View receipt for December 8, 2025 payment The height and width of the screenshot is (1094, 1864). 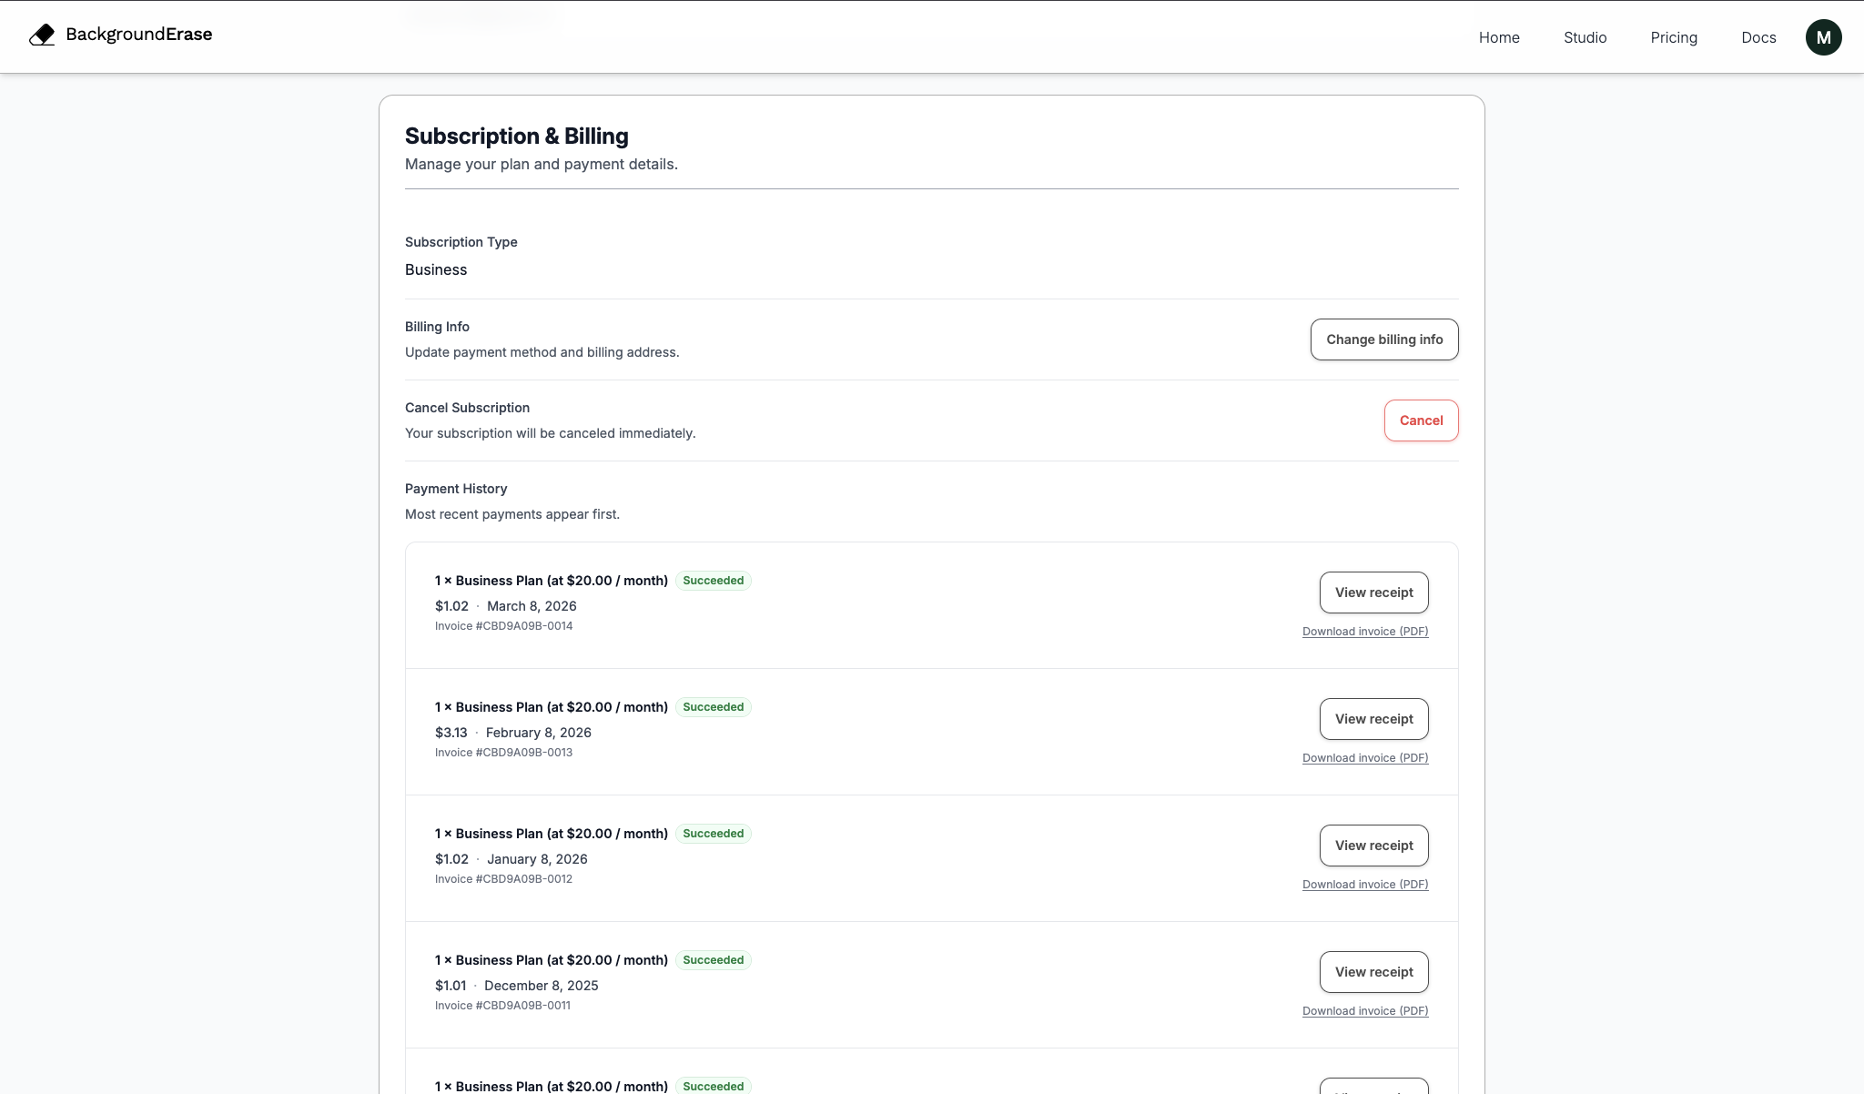pos(1373,972)
